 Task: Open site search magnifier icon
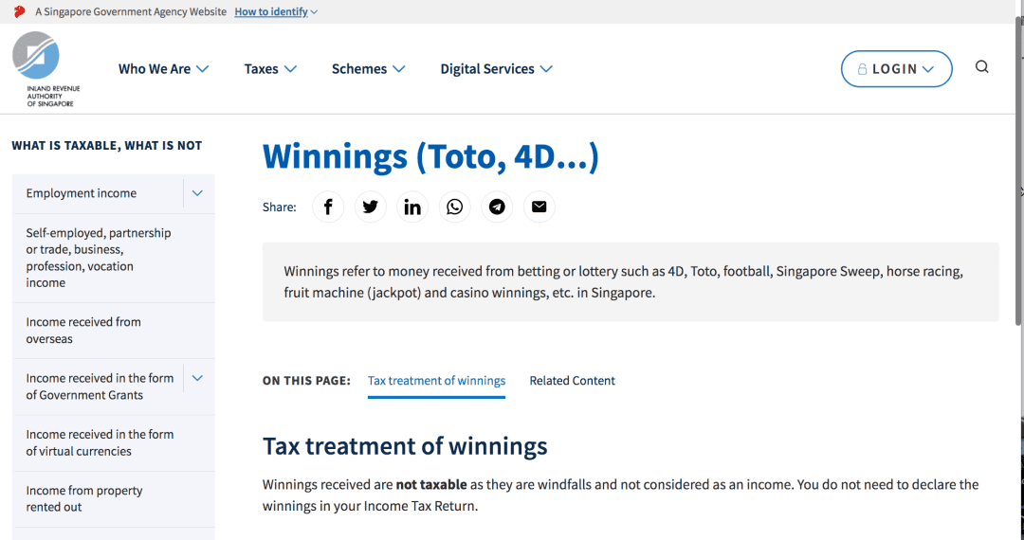click(x=981, y=67)
